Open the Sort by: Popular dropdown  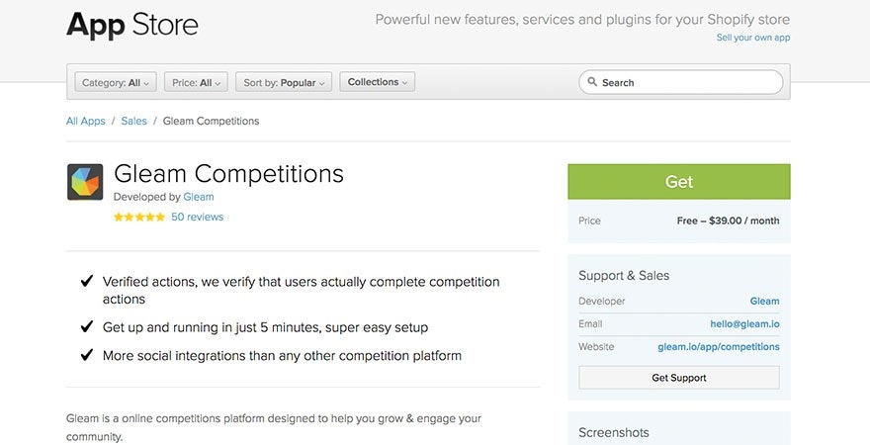click(285, 83)
